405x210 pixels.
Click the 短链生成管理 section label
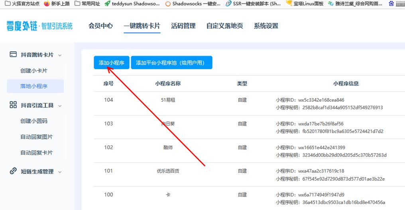coord(37,171)
